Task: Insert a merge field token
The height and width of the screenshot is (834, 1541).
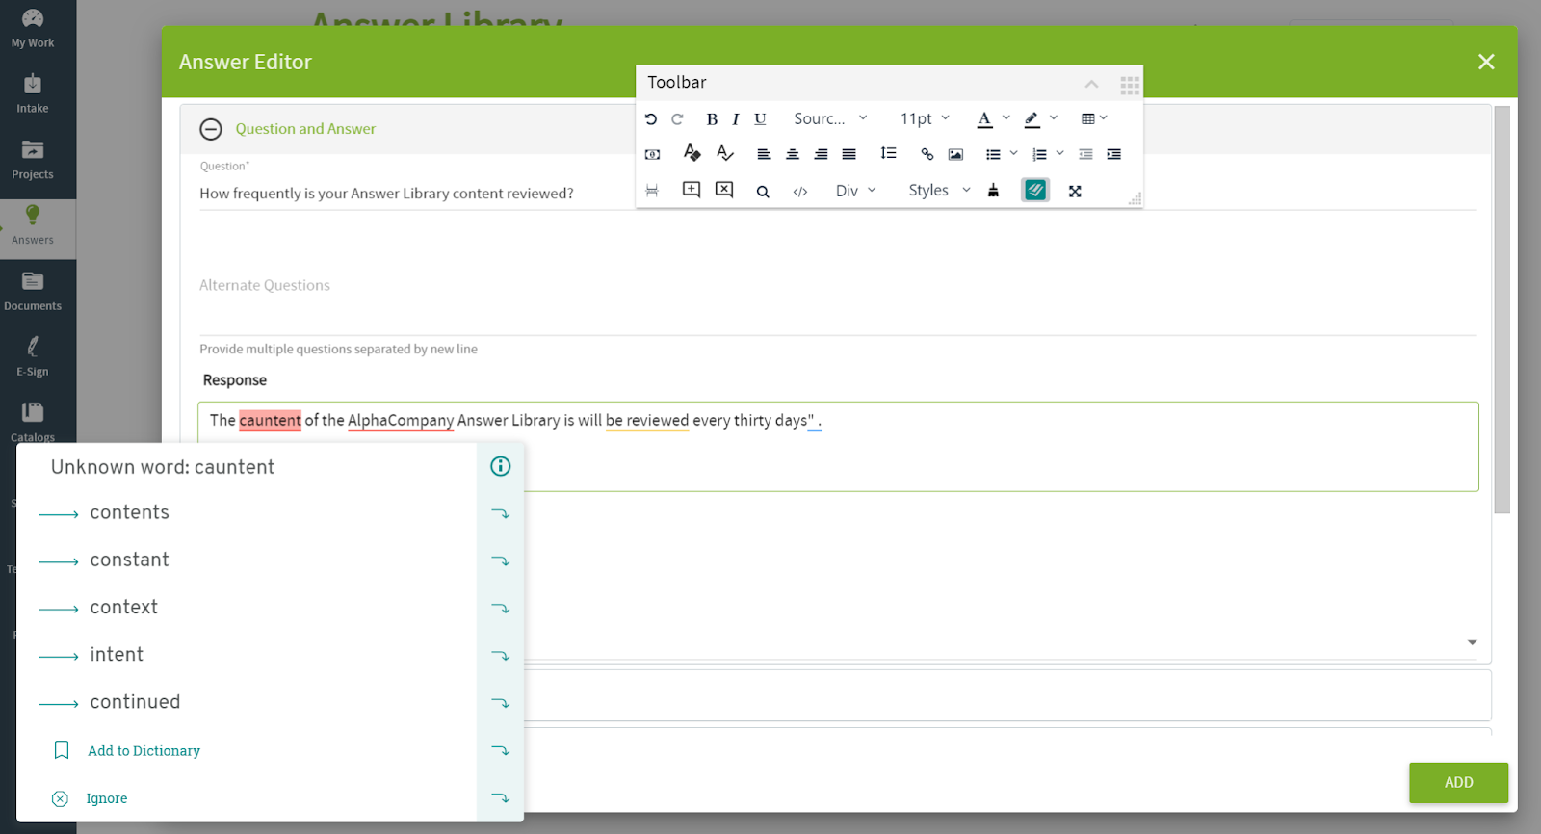Action: coord(652,154)
